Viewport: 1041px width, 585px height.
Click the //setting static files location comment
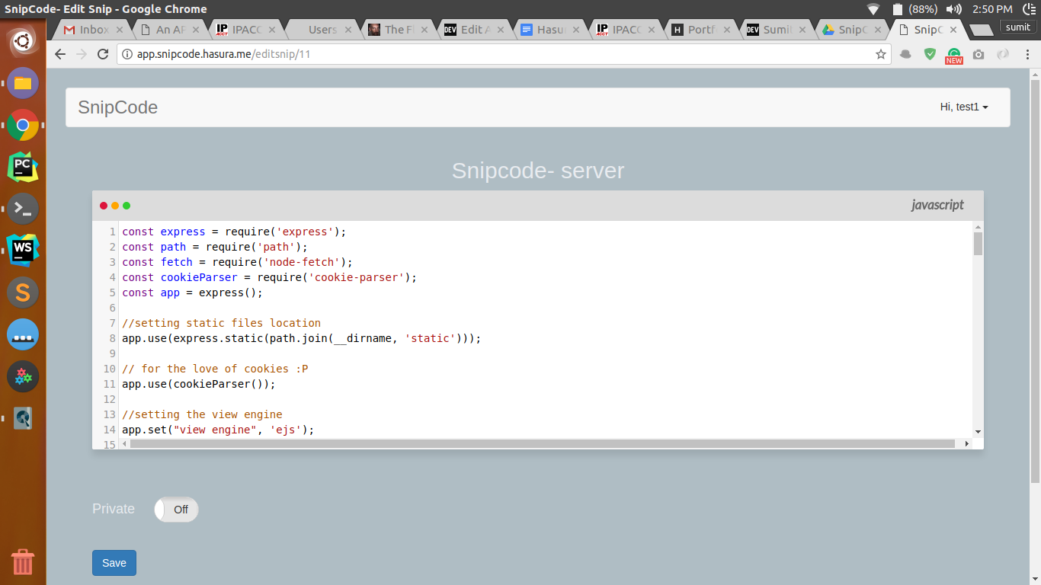tap(221, 323)
